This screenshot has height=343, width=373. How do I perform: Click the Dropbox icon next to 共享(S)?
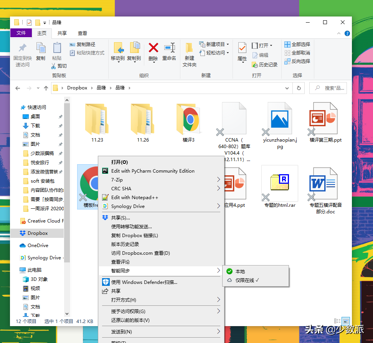[x=105, y=218]
